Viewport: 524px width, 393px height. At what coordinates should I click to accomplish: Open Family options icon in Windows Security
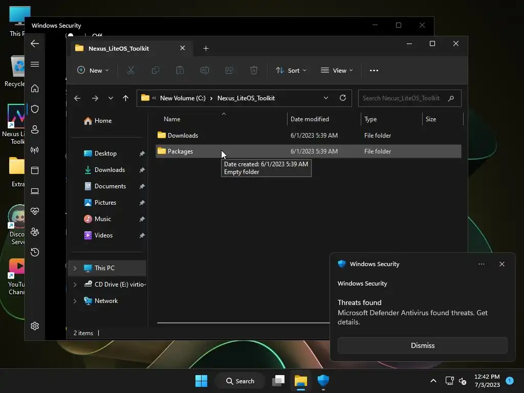[x=35, y=232]
